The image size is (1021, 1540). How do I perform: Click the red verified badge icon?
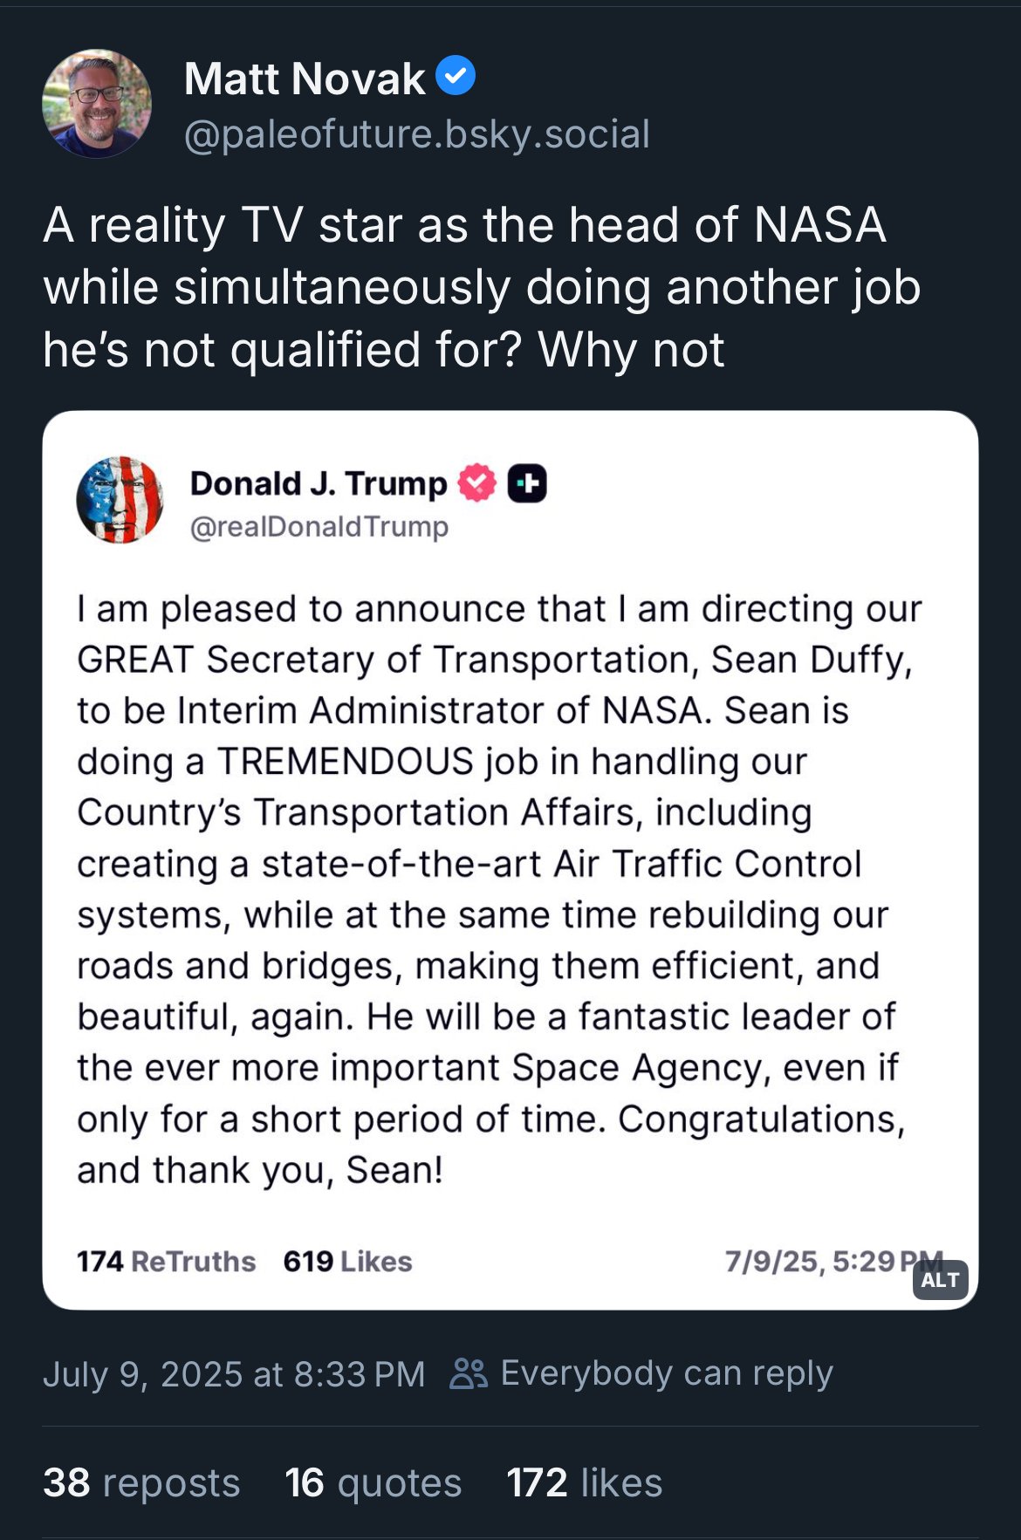click(476, 483)
